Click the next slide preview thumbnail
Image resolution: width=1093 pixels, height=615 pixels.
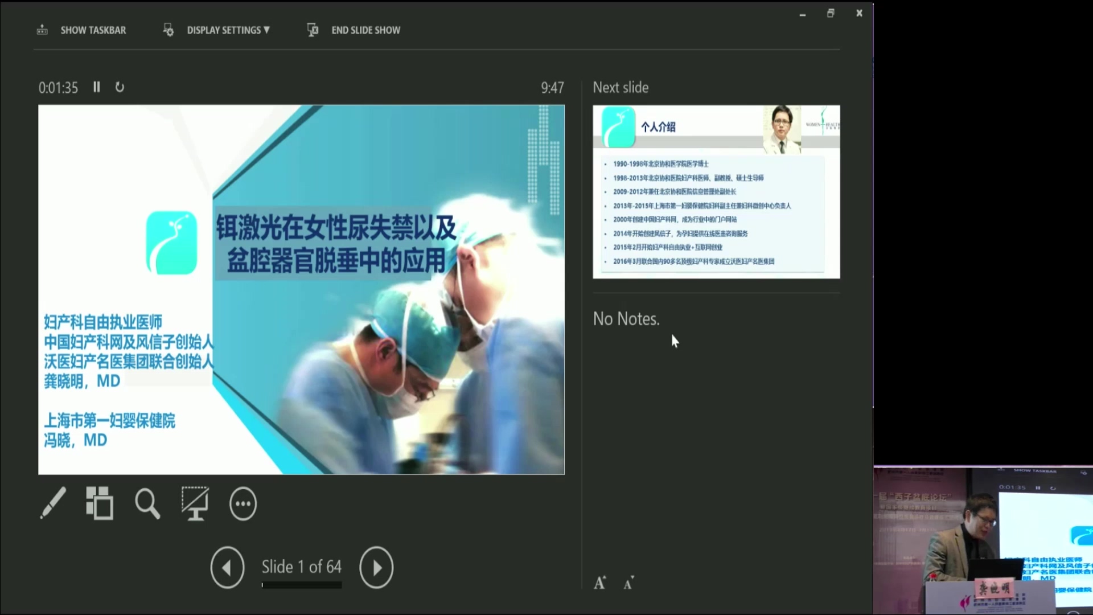(x=716, y=192)
